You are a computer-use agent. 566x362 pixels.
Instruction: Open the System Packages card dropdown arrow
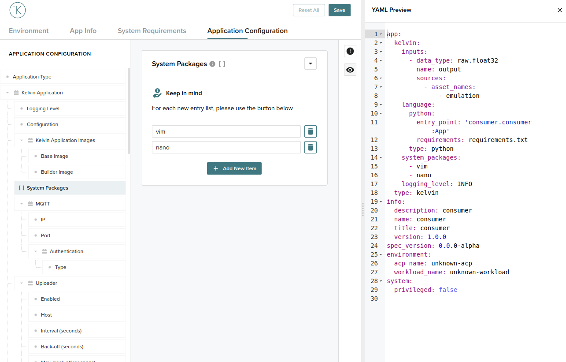click(x=311, y=63)
